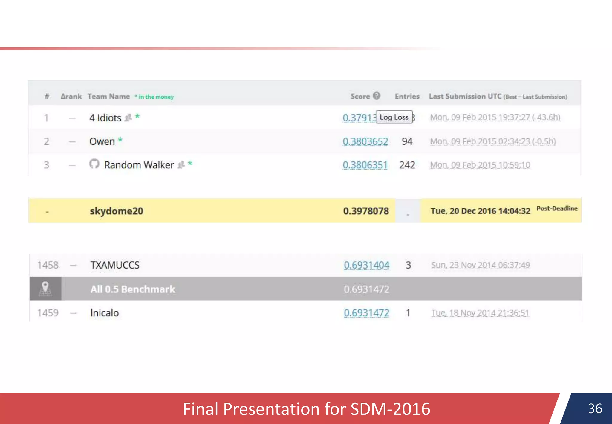The image size is (612, 424).
Task: Click the date Tue, 20 Dec 2016 14:04:32
Action: point(481,211)
